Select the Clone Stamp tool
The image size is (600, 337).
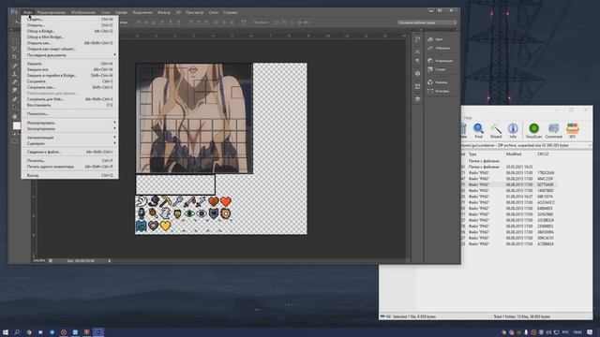coord(15,74)
